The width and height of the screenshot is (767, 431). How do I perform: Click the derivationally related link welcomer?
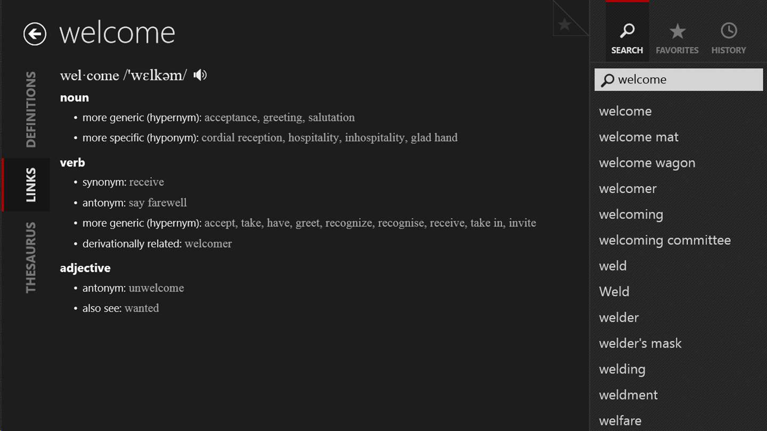pos(208,244)
